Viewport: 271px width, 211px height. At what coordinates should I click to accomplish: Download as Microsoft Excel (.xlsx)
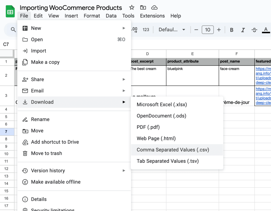(177, 105)
